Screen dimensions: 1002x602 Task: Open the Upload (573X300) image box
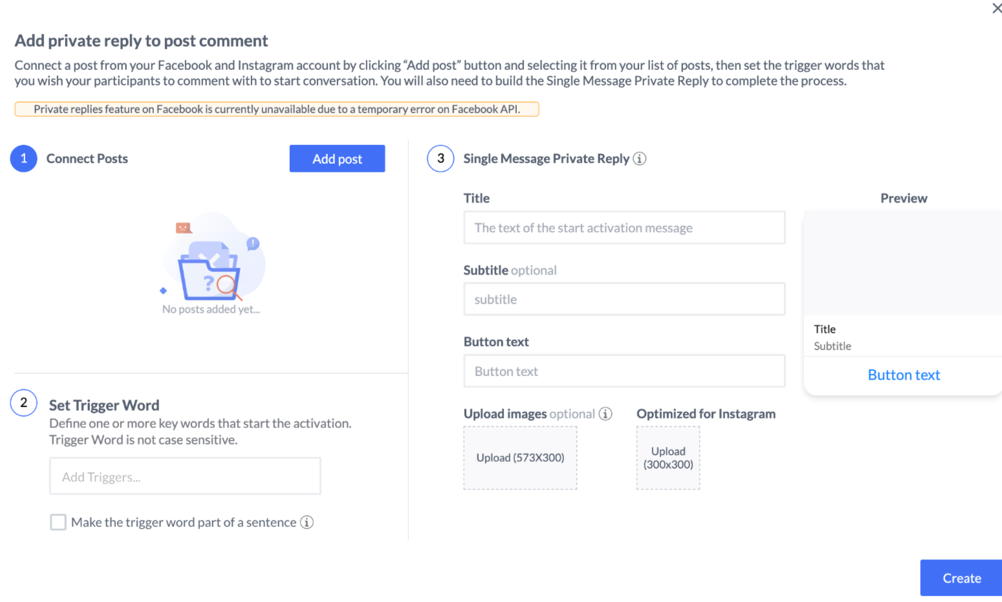[x=520, y=458]
